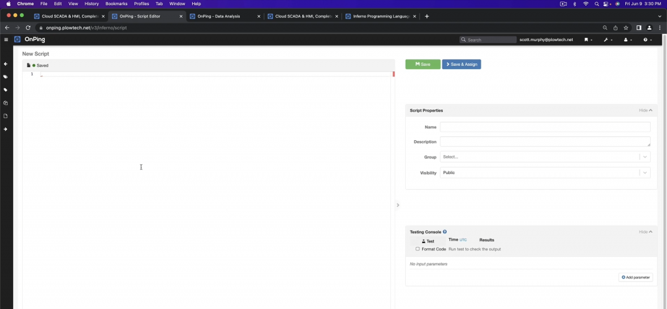Click the Testing Console help icon
This screenshot has width=667, height=309.
(x=445, y=232)
